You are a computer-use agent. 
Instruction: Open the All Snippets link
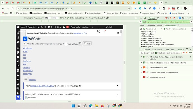27,48
